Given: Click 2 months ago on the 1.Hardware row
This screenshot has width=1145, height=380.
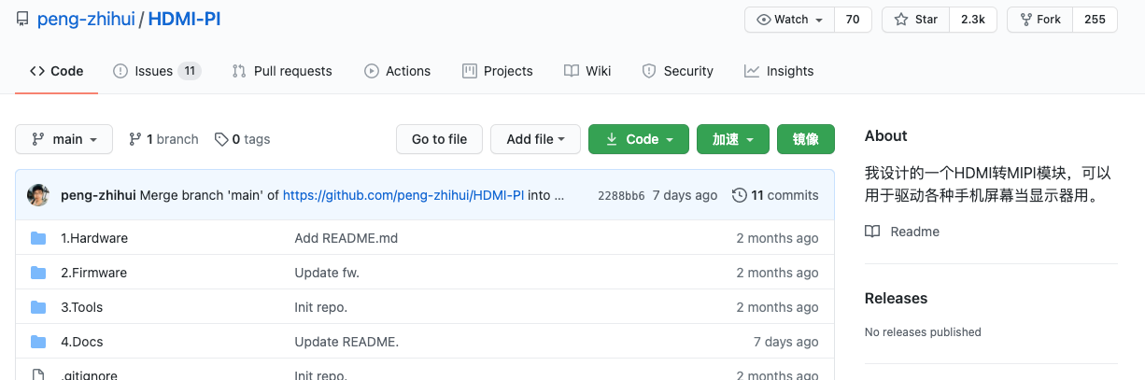Looking at the screenshot, I should (x=777, y=238).
